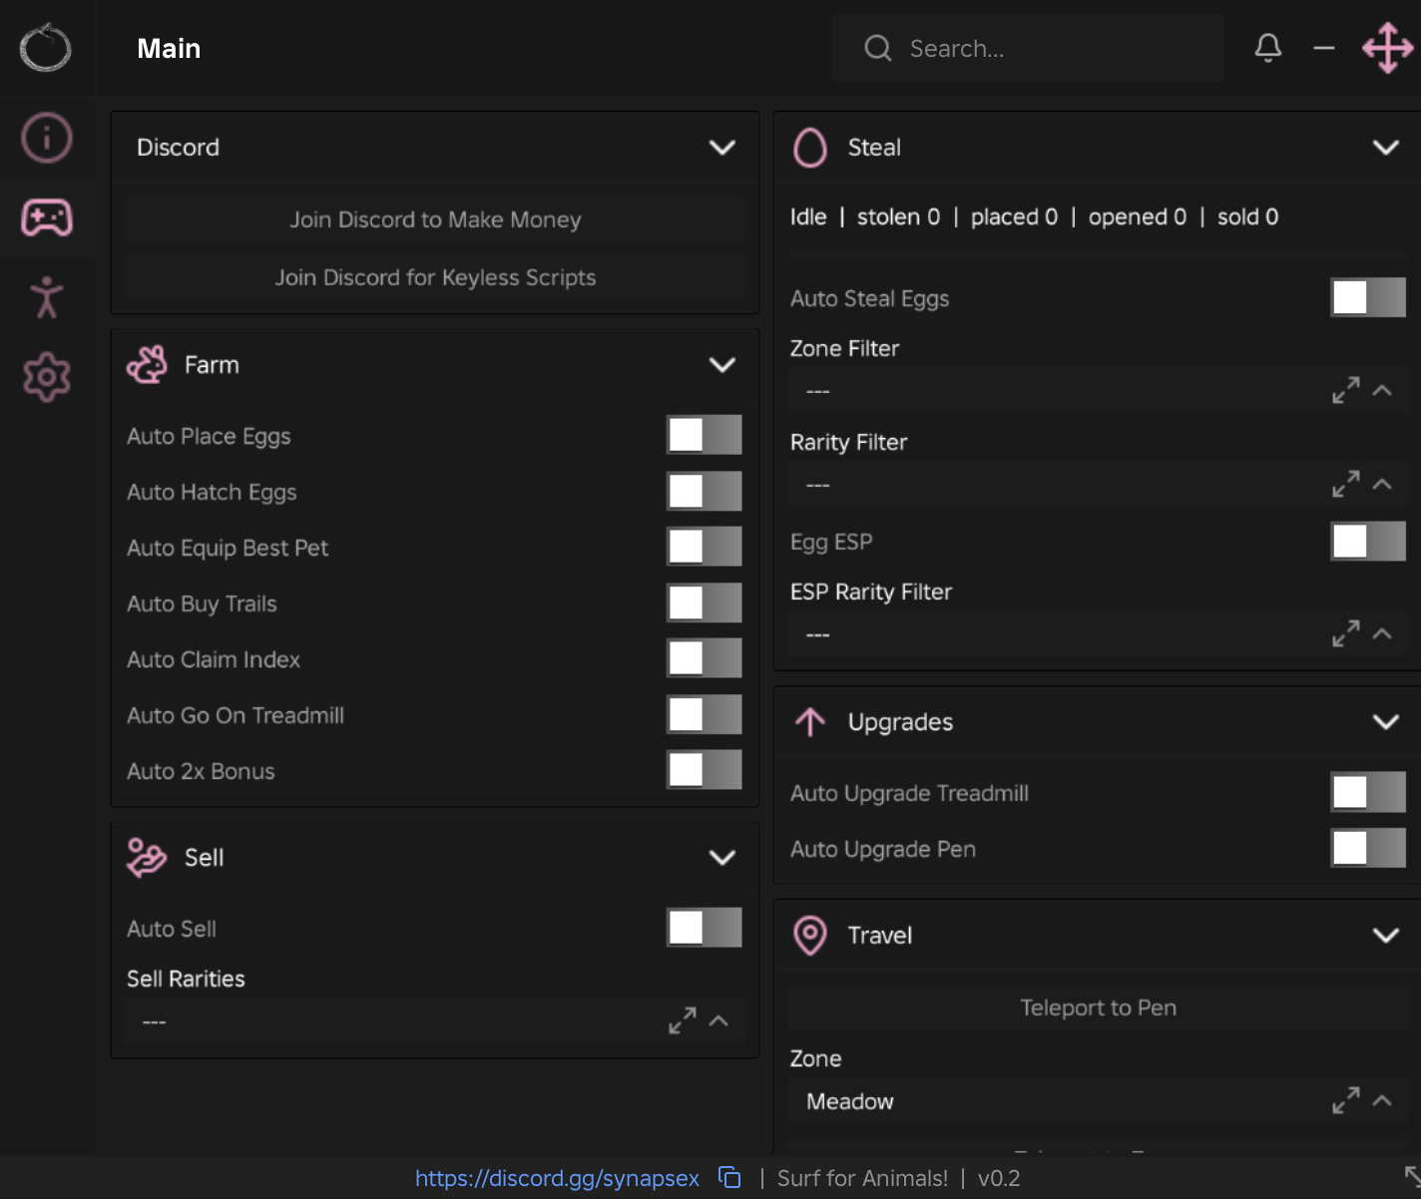Open the settings gear in sidebar
This screenshot has height=1199, width=1421.
47,377
